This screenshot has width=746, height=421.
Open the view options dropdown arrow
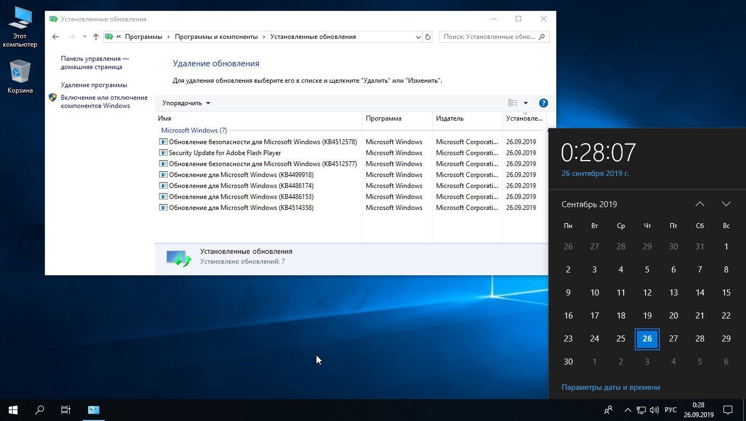pos(525,103)
